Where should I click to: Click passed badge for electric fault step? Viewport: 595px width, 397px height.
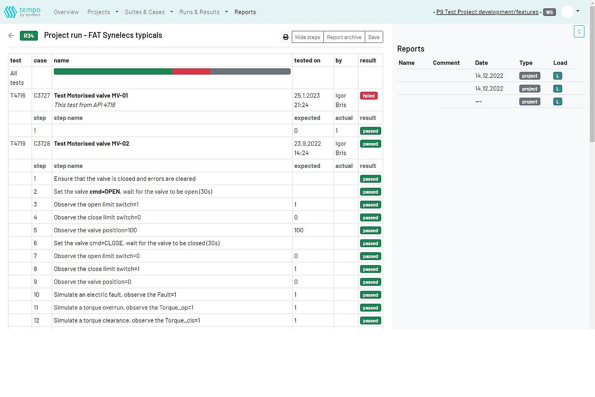coord(370,295)
